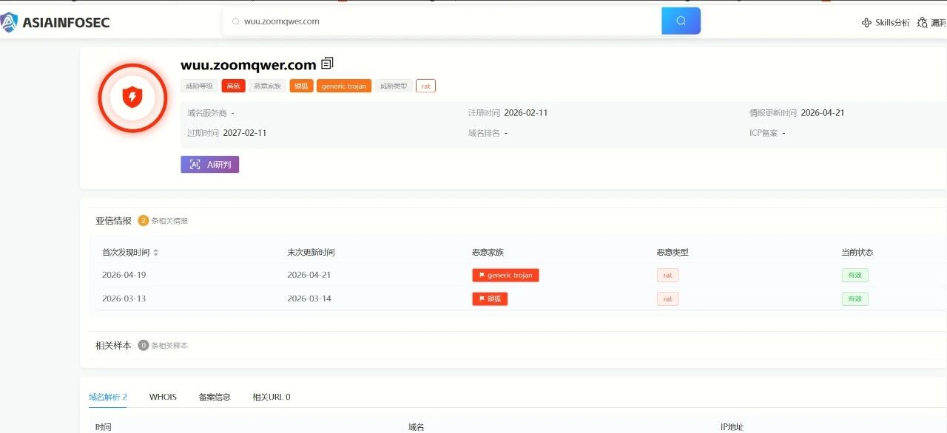Click the red generic trojan flag in table
Viewport: 947px width, 433px height.
[505, 275]
